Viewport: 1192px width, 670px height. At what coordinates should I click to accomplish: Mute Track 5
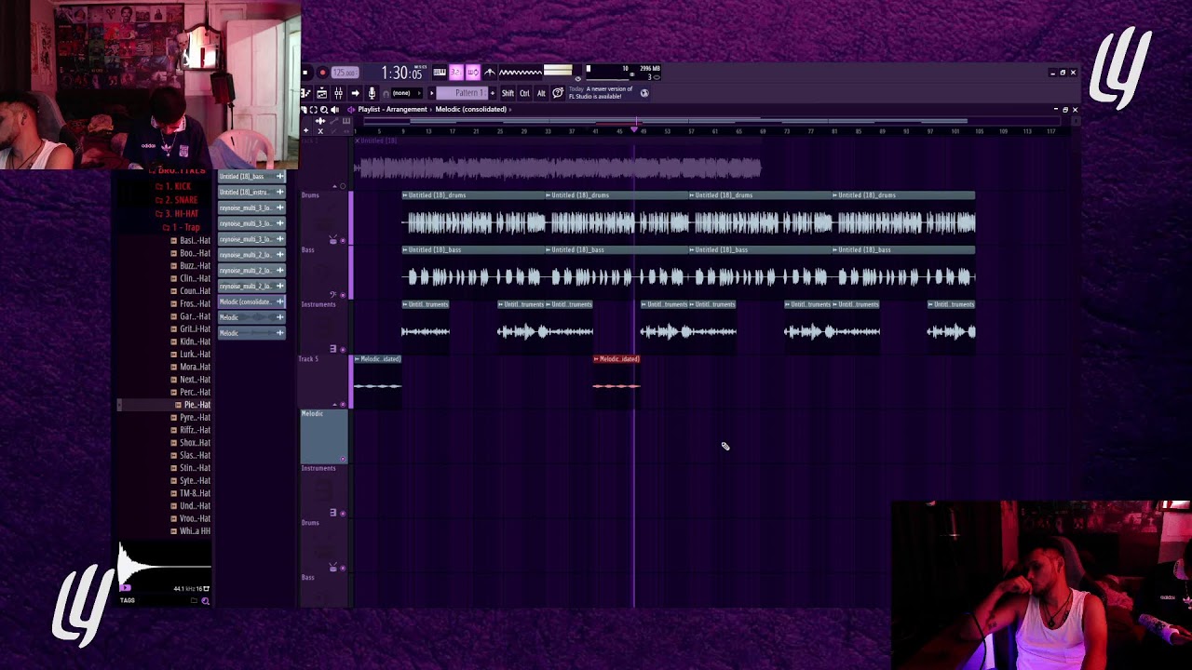point(343,404)
